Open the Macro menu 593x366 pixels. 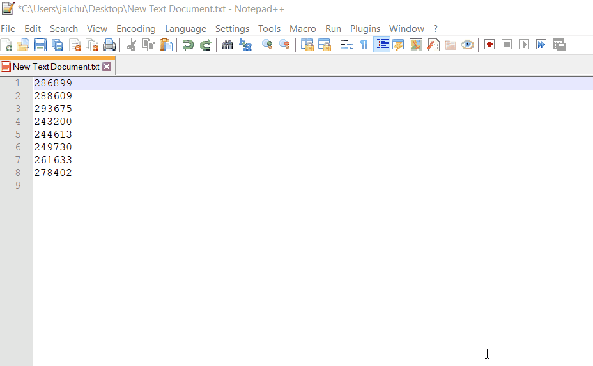(302, 29)
